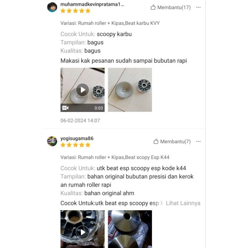Open yogisugama86's profile avatar
The height and width of the screenshot is (248, 248).
(x=52, y=141)
